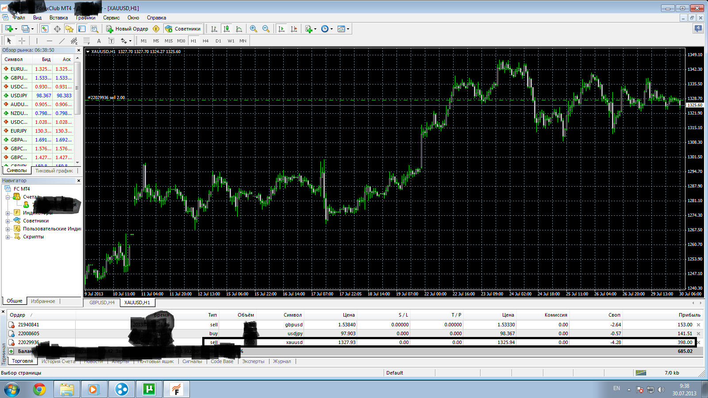Set timeframe to H4

[x=205, y=41]
